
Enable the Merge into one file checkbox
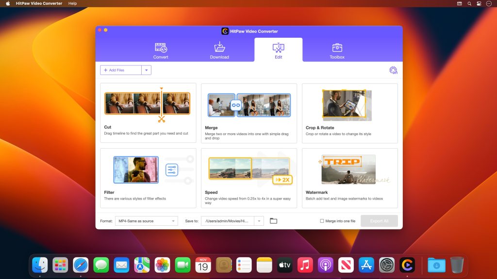pyautogui.click(x=322, y=220)
